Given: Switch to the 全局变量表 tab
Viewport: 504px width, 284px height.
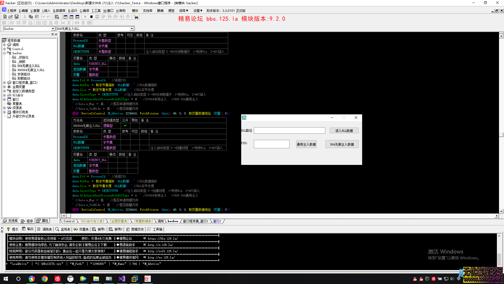Looking at the screenshot, I should pos(120,221).
